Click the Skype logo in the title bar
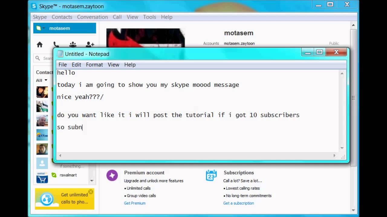This screenshot has width=387, height=217. tap(34, 6)
